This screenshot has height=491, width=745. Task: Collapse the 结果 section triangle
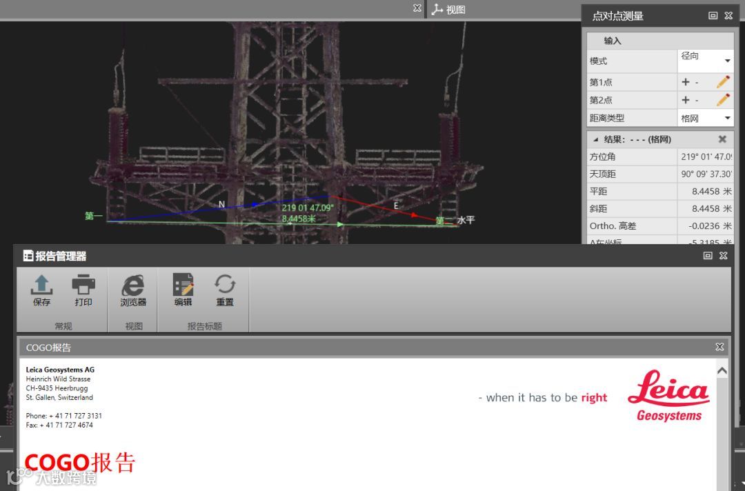(x=595, y=139)
